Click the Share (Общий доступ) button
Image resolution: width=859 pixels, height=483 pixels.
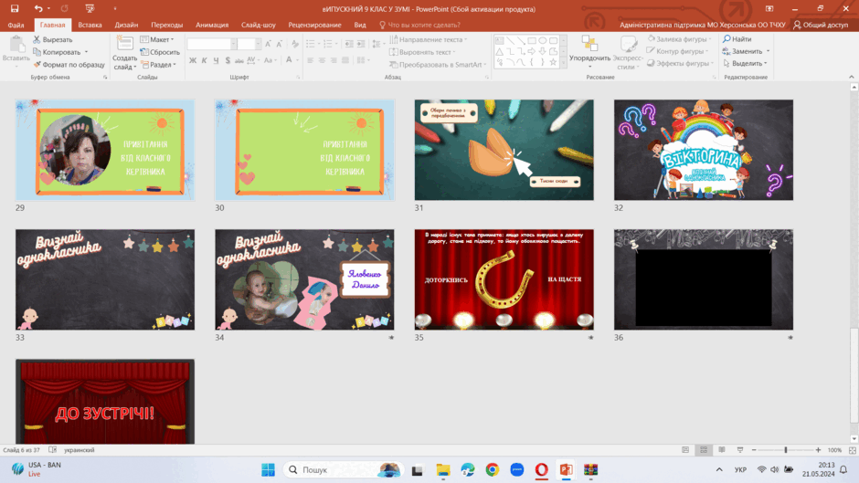pyautogui.click(x=821, y=25)
